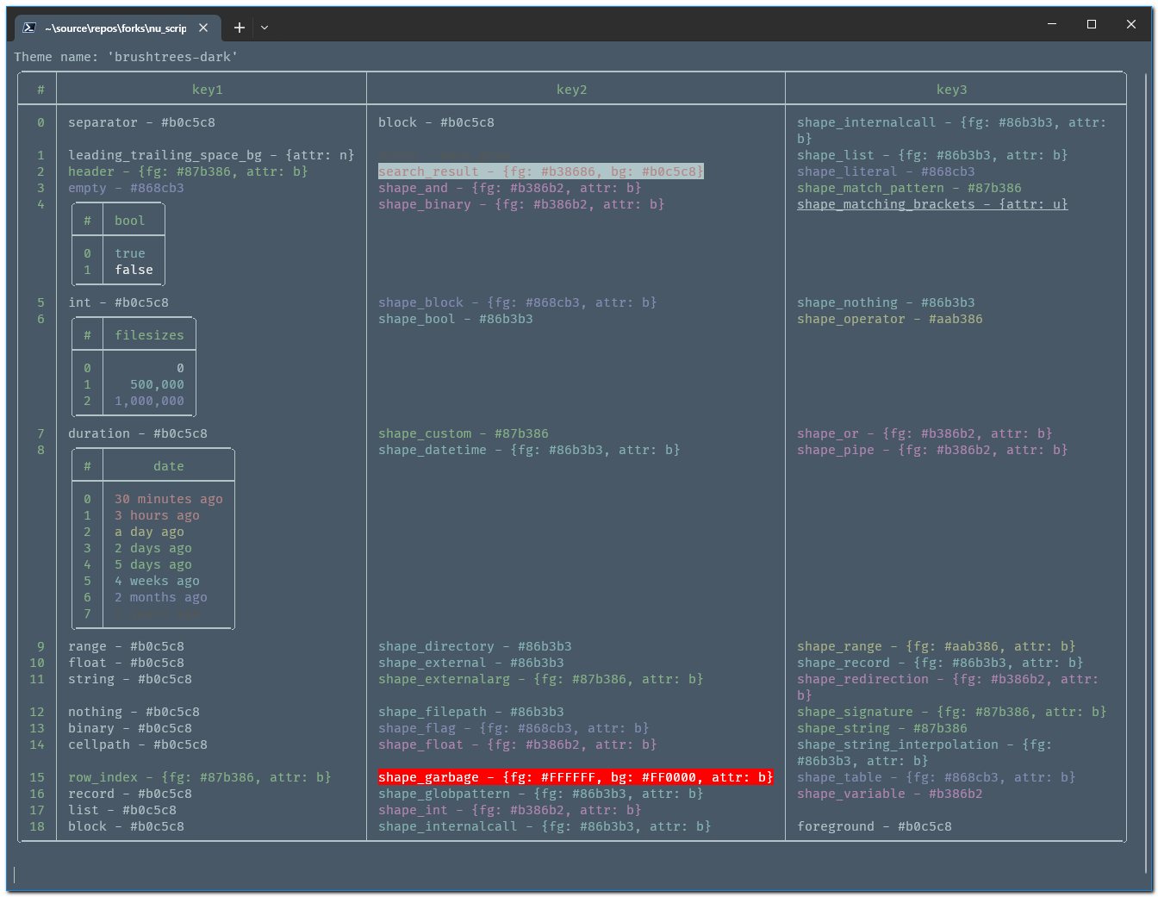Open a new terminal tab

[240, 28]
